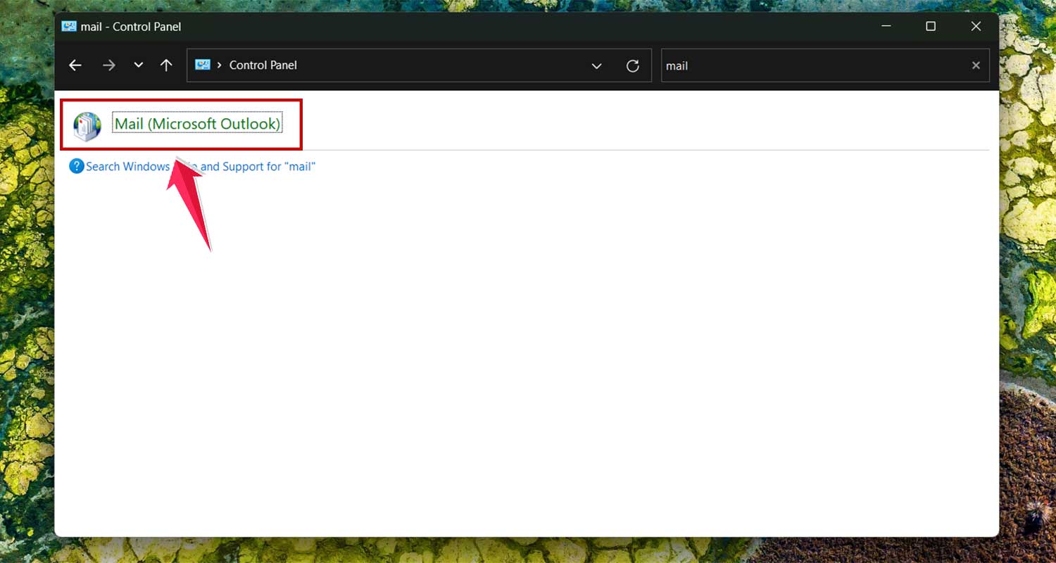The height and width of the screenshot is (563, 1056).
Task: Maximize the Control Panel window
Action: 931,26
